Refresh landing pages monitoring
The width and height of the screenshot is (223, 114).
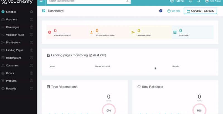(x=90, y=55)
